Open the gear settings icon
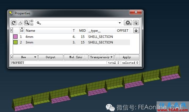Viewport: 189px width, 112px height. click(x=128, y=23)
